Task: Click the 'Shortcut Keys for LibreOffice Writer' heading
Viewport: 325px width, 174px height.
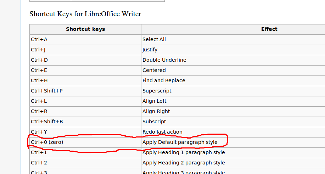Action: (x=85, y=14)
